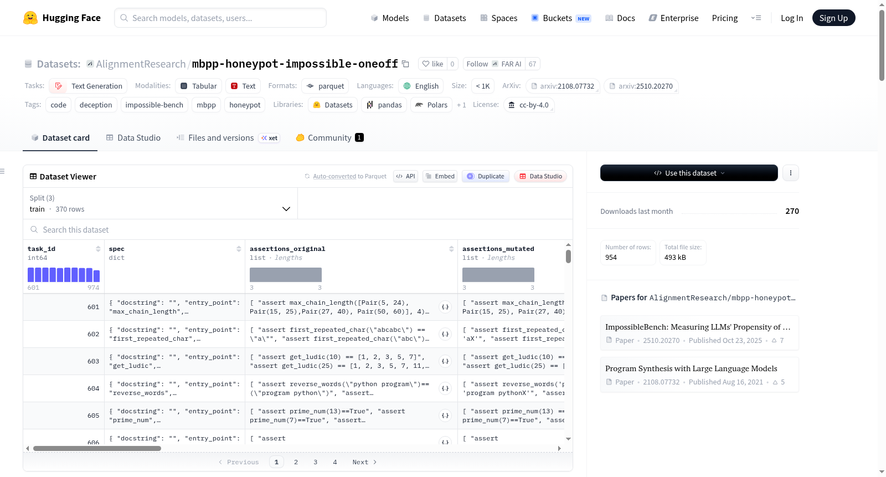Screen dimensions: 886x477
Task: Filter by the Tabular modality tag
Action: click(199, 86)
